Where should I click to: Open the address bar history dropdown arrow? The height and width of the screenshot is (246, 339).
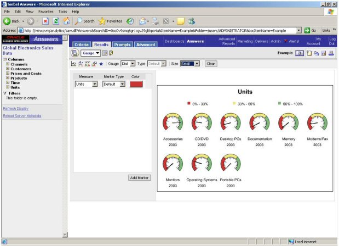[x=298, y=30]
